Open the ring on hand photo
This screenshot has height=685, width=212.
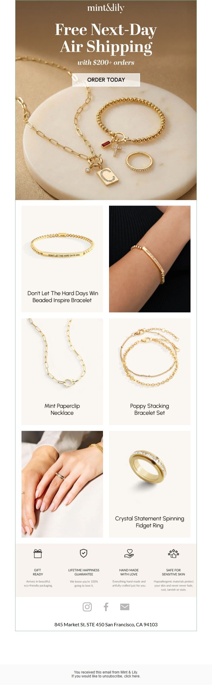62,484
